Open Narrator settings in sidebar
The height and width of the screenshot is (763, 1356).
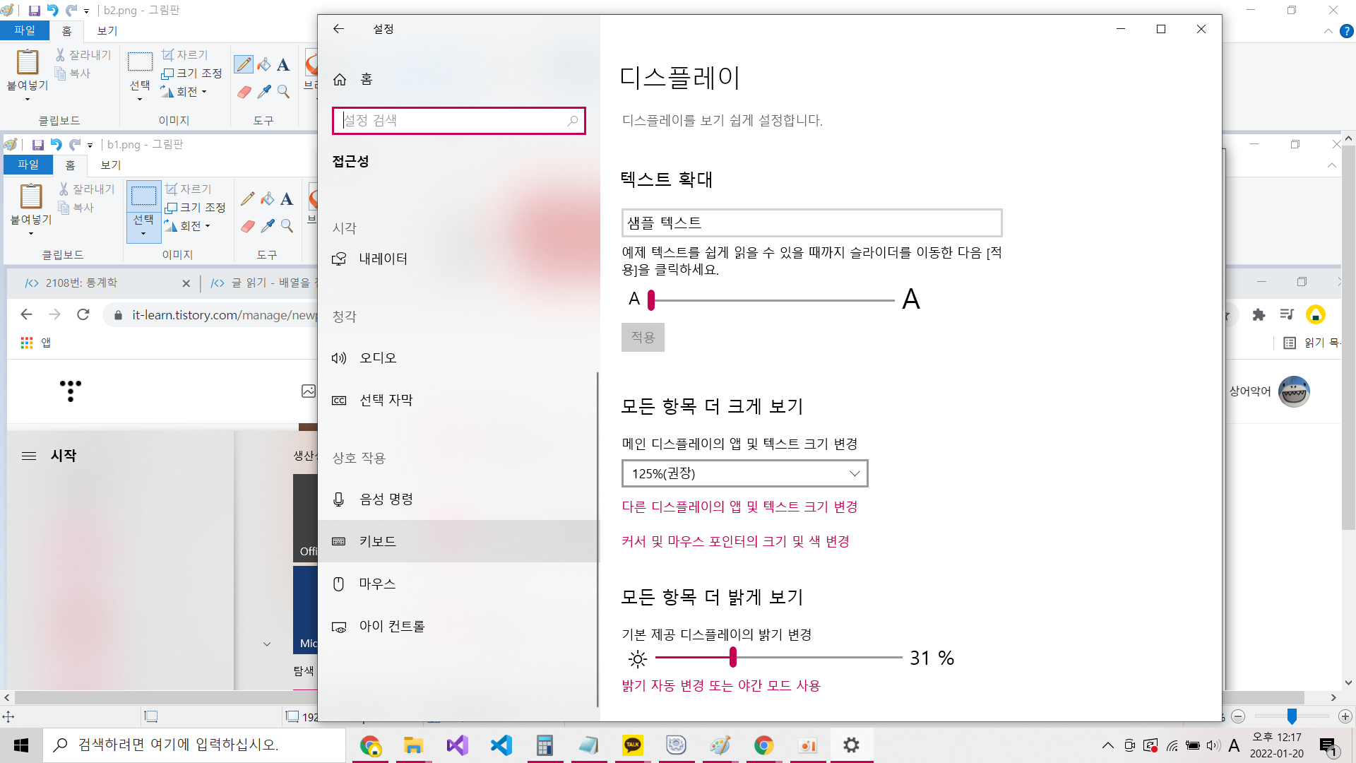pos(383,259)
